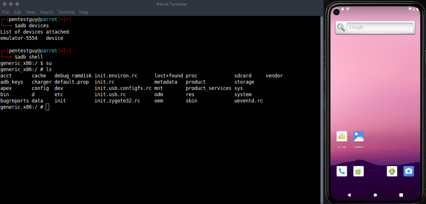Open the Terminal menu
The height and width of the screenshot is (204, 426).
click(66, 12)
